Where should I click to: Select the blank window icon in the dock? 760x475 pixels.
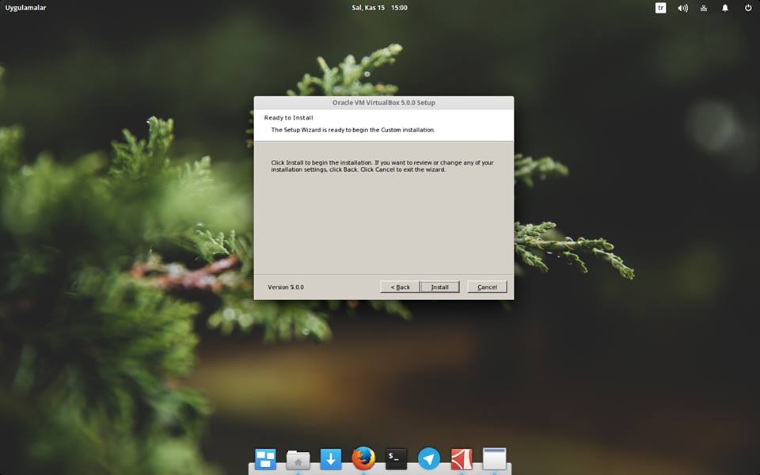(494, 458)
